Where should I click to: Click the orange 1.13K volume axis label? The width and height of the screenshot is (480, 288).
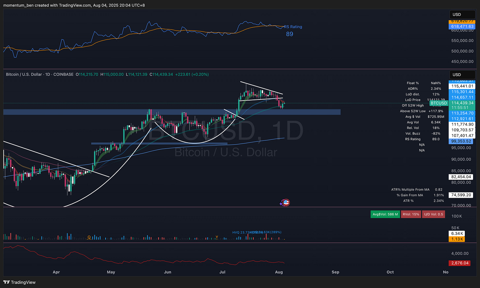tap(457, 239)
